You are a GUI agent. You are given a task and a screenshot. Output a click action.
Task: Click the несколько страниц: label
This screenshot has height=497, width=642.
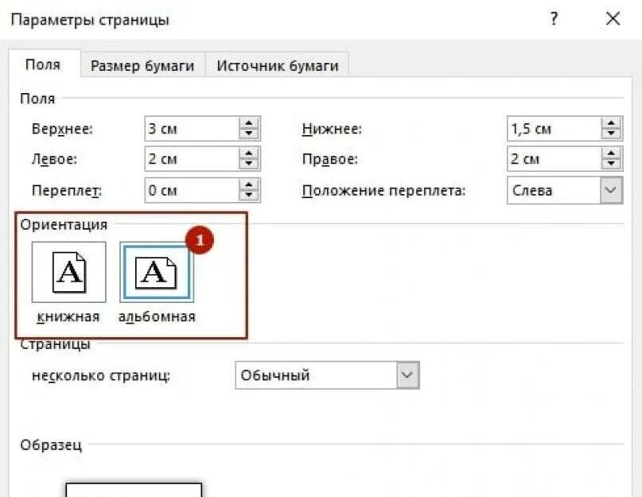101,375
